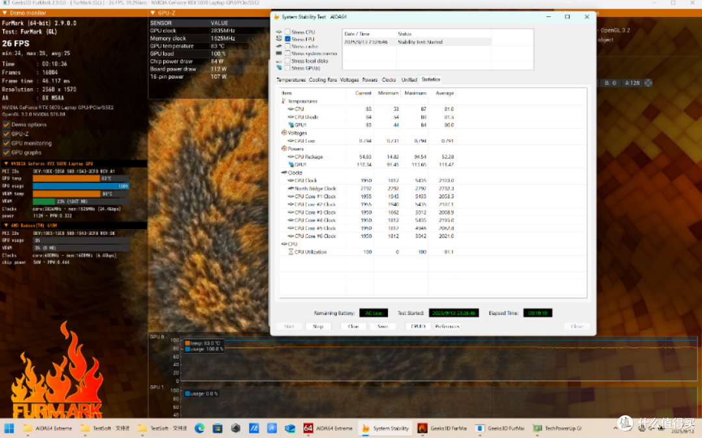Switch to the Temperatures tab
Image resolution: width=702 pixels, height=438 pixels.
291,80
